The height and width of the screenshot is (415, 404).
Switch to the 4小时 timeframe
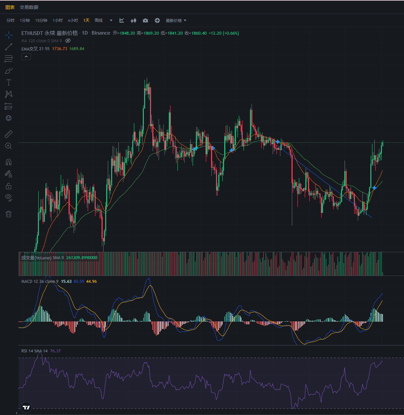coord(73,20)
